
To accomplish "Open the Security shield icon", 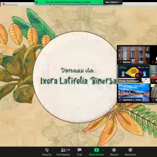I will tap(47, 150).
